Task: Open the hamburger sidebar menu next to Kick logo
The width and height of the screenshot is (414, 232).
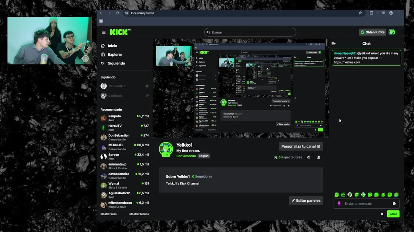Action: [x=104, y=32]
